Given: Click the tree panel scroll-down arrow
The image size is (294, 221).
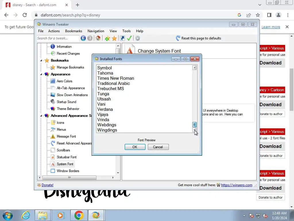Looking at the screenshot, I should tap(118, 173).
